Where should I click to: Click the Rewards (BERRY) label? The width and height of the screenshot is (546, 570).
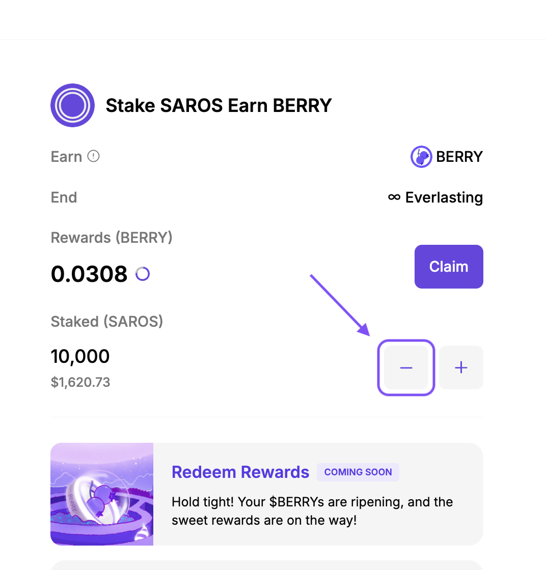pyautogui.click(x=112, y=238)
